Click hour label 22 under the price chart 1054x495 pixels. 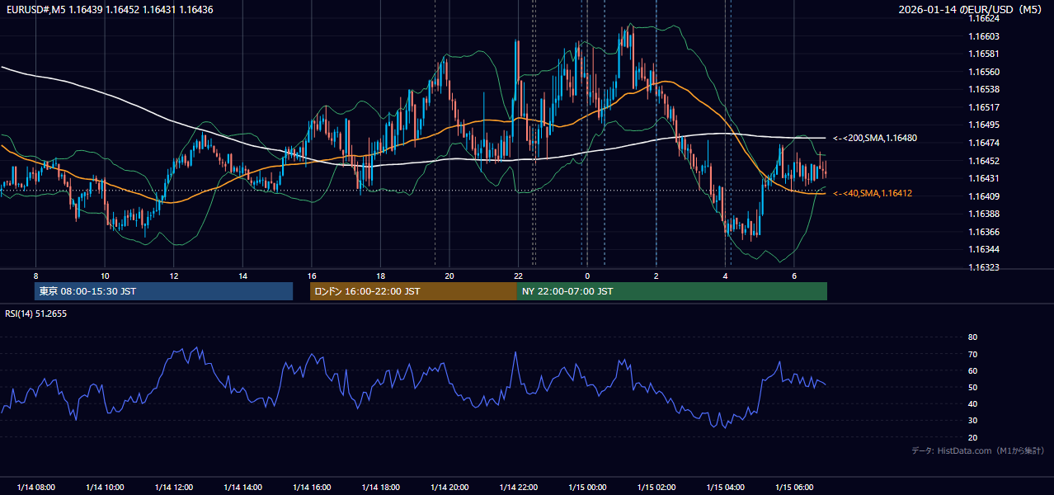(x=518, y=276)
